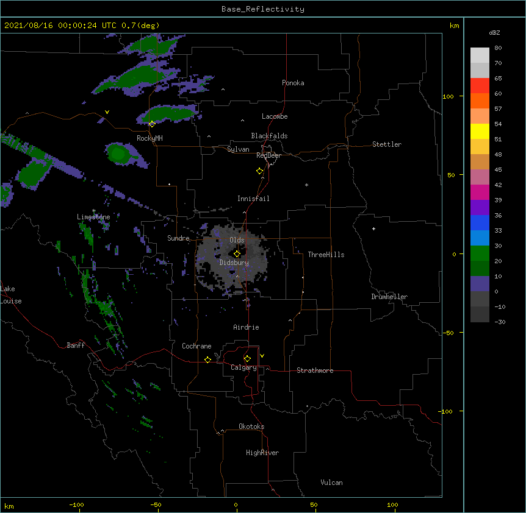Click the km unit label at bottom left
Viewport: 526px width, 513px height.
coord(9,506)
